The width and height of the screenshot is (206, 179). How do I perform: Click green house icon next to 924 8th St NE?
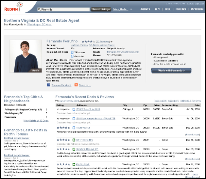point(74,164)
